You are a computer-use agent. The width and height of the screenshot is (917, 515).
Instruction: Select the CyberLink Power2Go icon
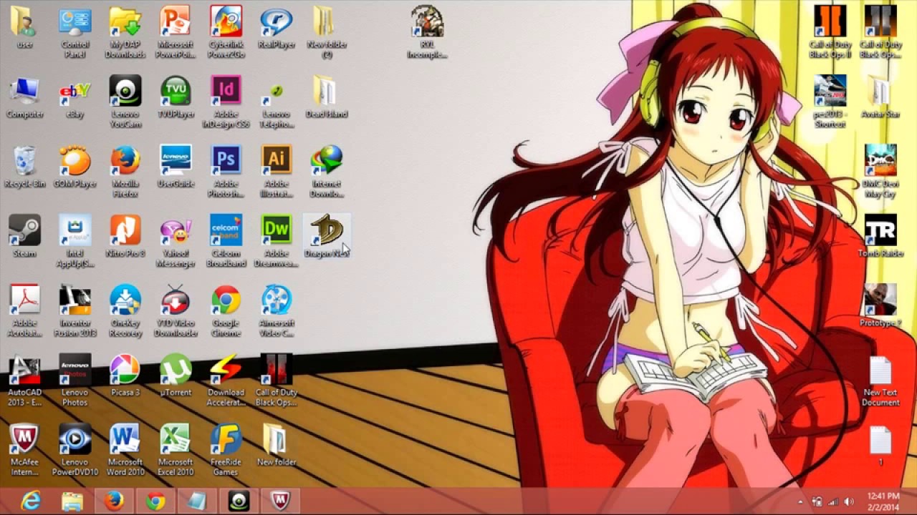point(226,33)
